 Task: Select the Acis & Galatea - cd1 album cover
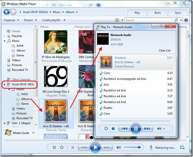coord(56,111)
